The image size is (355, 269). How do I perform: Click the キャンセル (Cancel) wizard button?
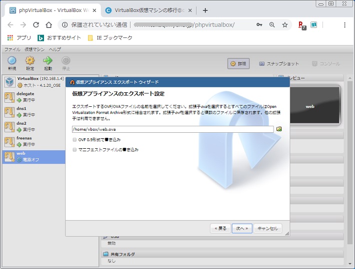coord(267,228)
